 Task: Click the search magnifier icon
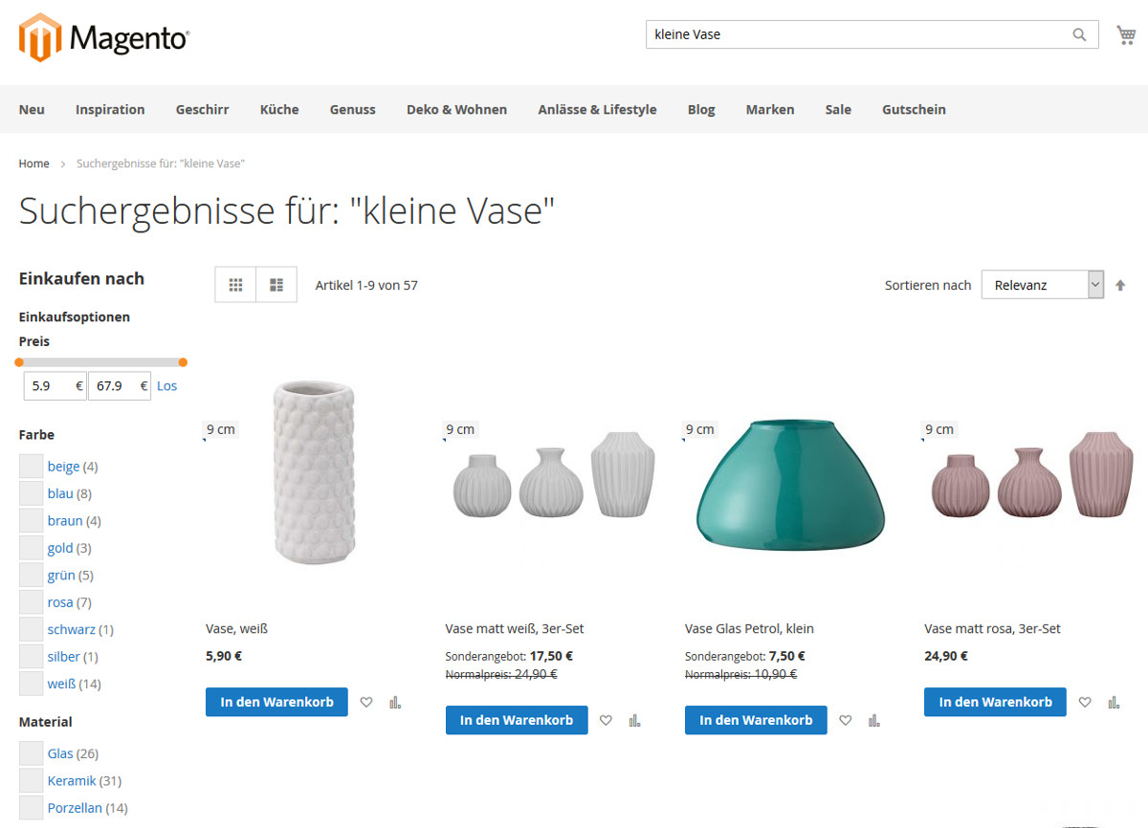coord(1079,34)
